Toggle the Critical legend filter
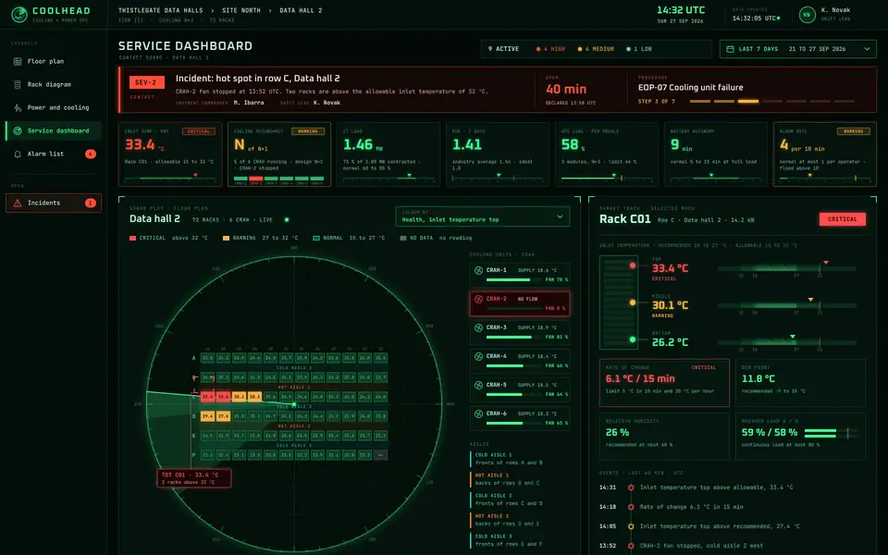The width and height of the screenshot is (888, 555). pyautogui.click(x=168, y=238)
